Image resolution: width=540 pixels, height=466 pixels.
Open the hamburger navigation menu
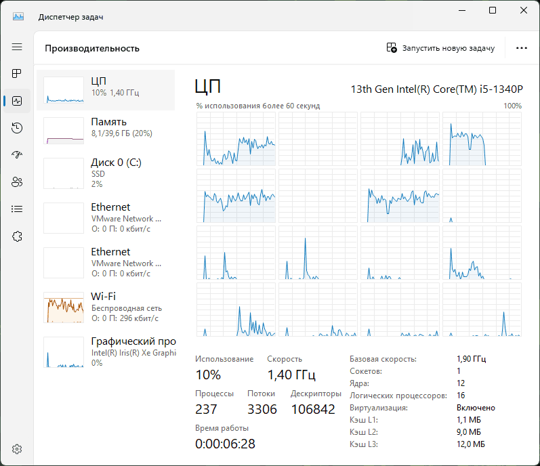click(17, 47)
